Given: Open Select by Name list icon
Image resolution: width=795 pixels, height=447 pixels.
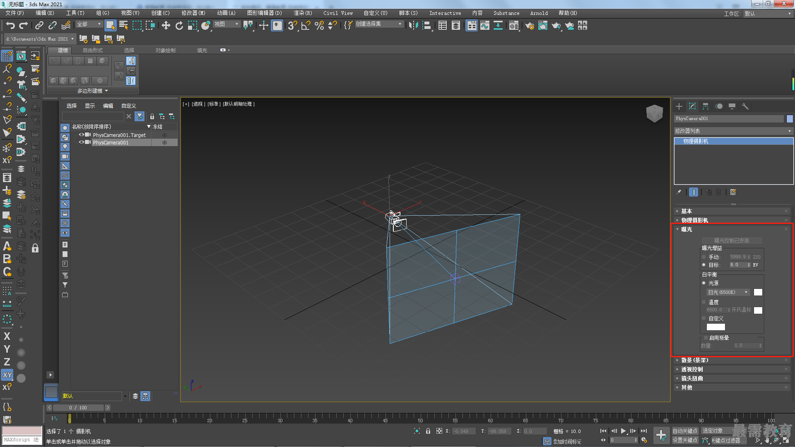Looking at the screenshot, I should pos(123,26).
